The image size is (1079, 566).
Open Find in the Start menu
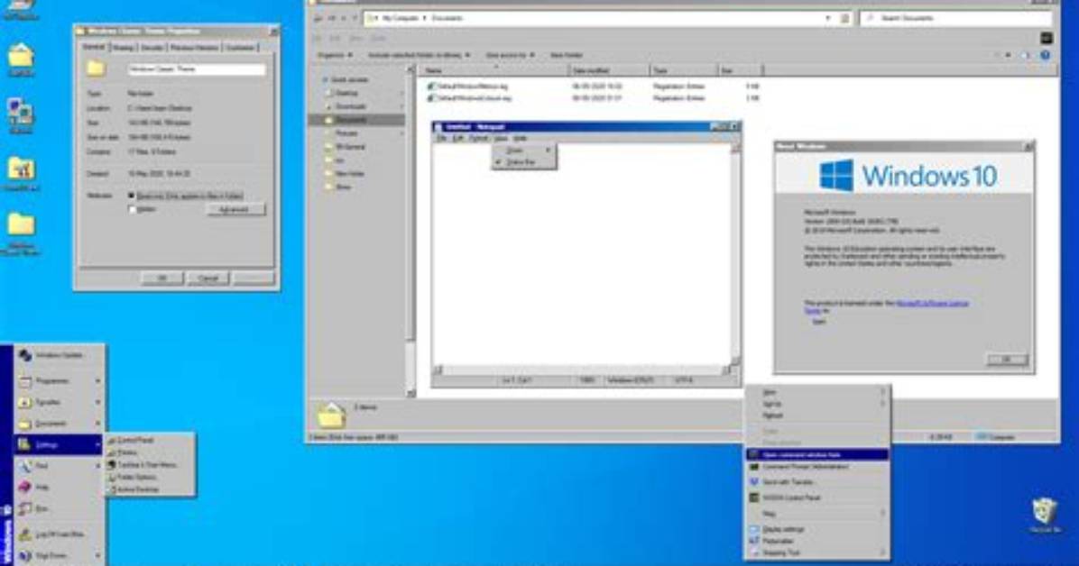(x=59, y=466)
